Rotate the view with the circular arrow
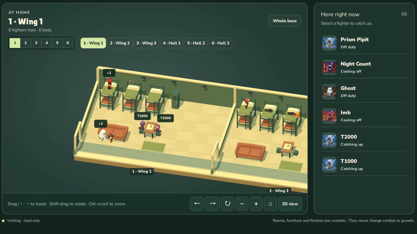Screen dimensions: 417x234 (x=228, y=204)
